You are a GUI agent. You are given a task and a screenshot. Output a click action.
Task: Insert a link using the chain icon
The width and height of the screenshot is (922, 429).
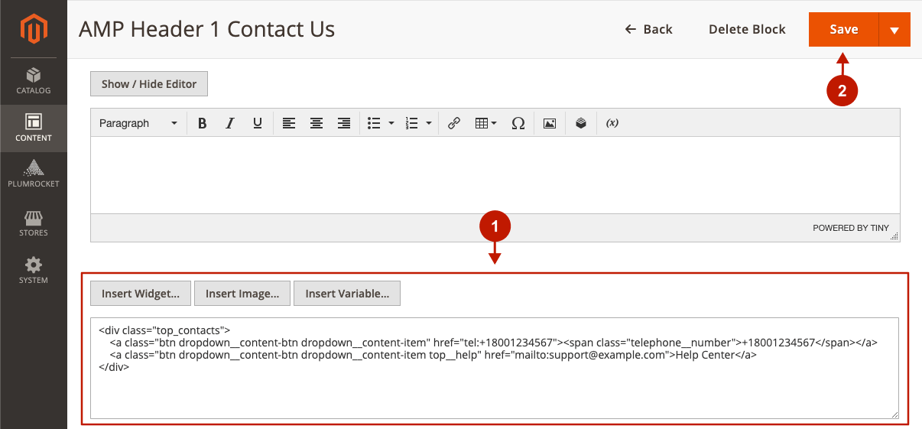click(x=454, y=123)
